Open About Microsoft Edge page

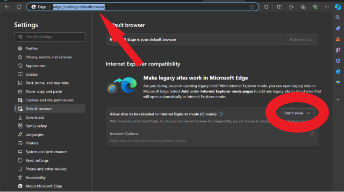click(50, 186)
